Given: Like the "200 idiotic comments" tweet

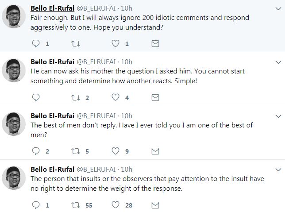Looking at the screenshot, I should (116, 44).
